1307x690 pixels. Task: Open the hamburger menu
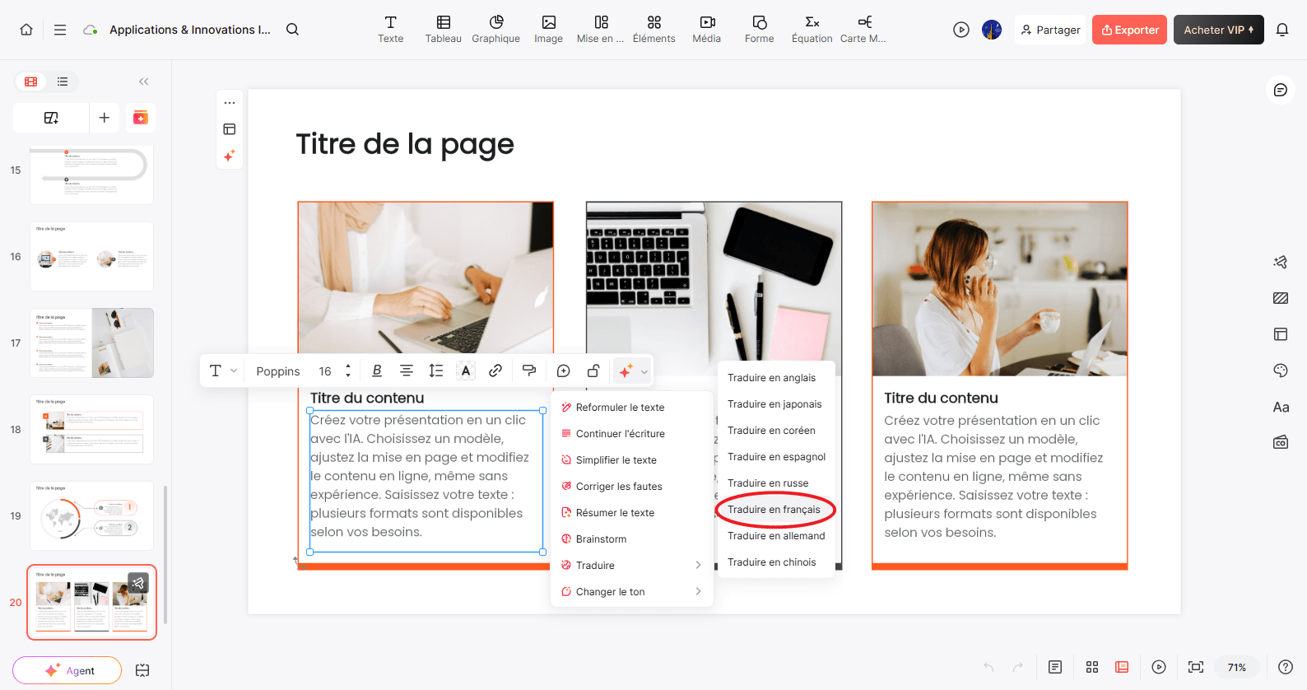(60, 30)
